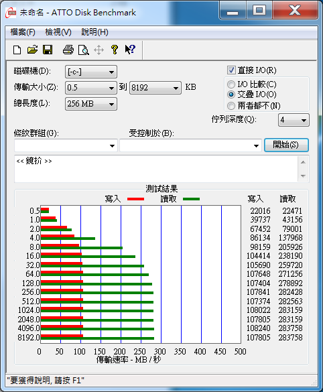Open help with the question mark icon
Image resolution: width=323 pixels, height=392 pixels.
point(115,50)
